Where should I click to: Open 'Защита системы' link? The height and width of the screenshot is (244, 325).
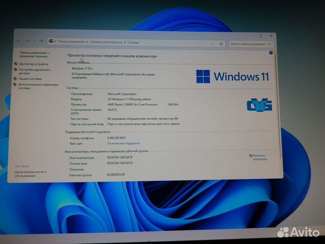30,79
